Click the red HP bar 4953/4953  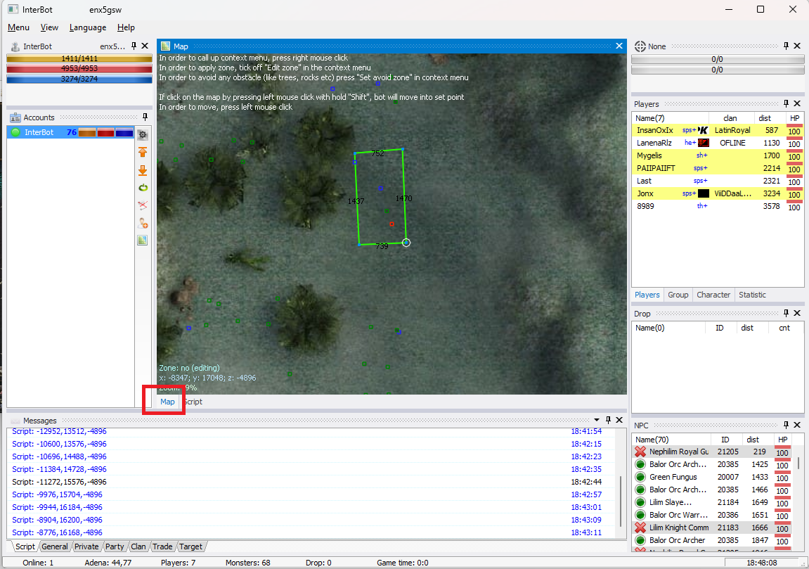pyautogui.click(x=79, y=69)
